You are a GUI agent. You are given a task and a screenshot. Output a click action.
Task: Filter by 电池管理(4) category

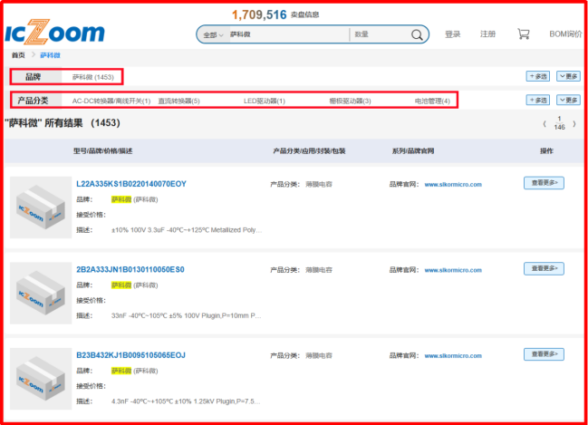tap(432, 101)
